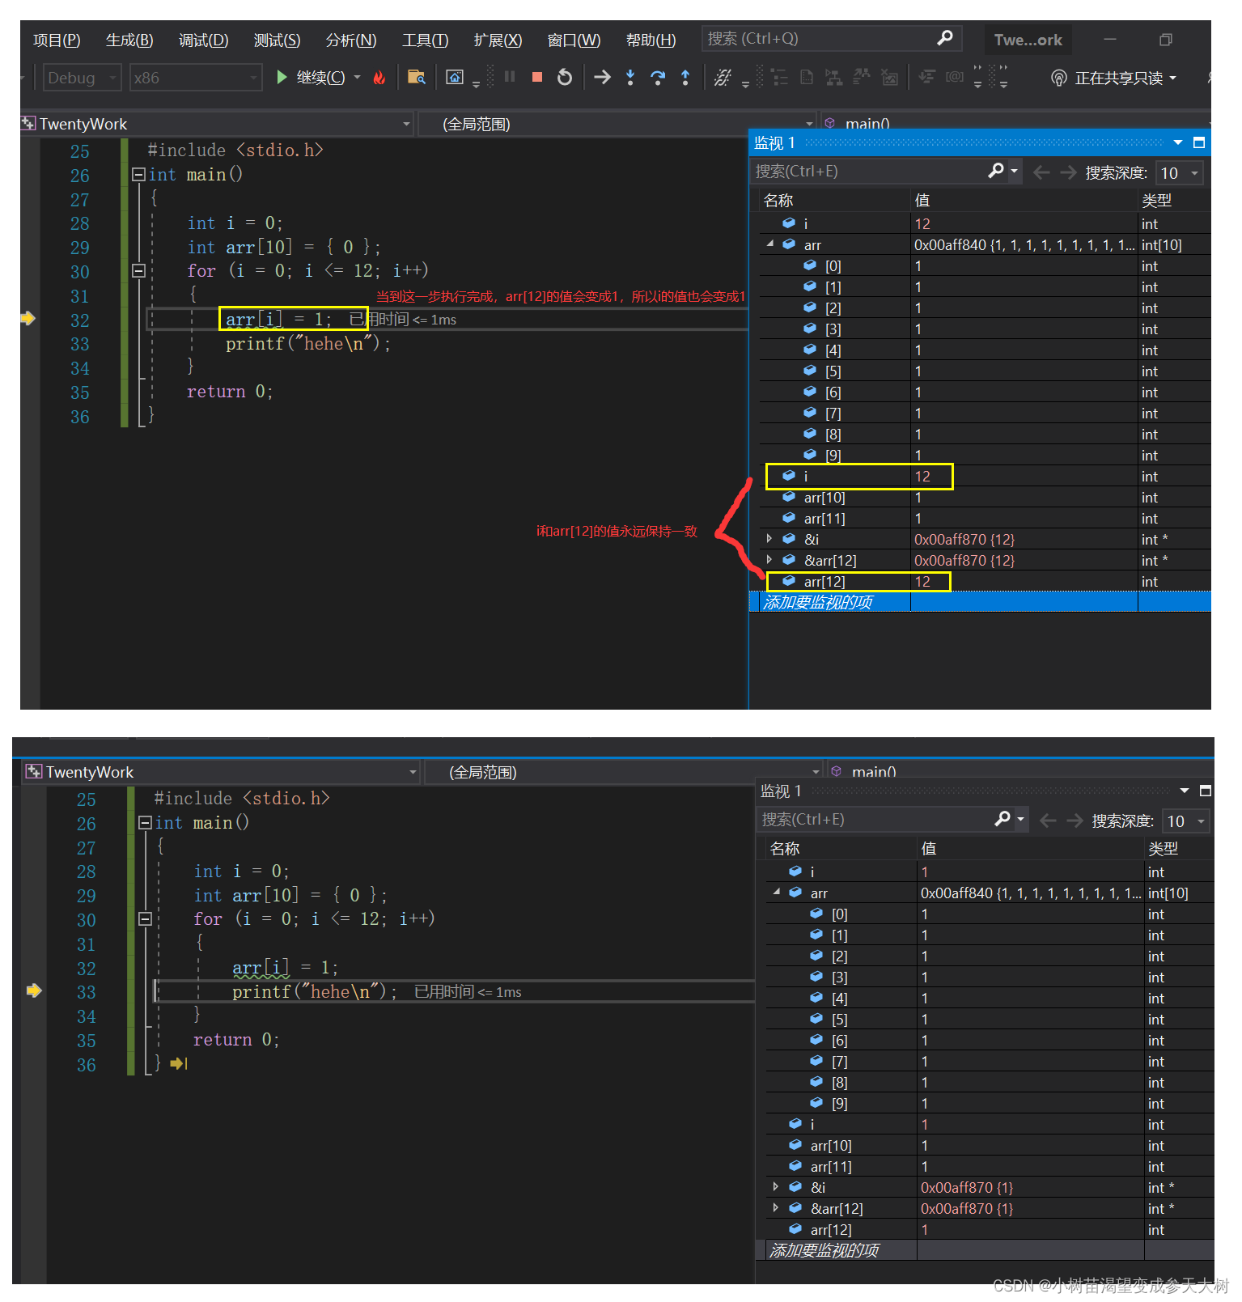Open the (全局范围) scope dropdown in the top editor
1242x1302 pixels.
tap(618, 124)
